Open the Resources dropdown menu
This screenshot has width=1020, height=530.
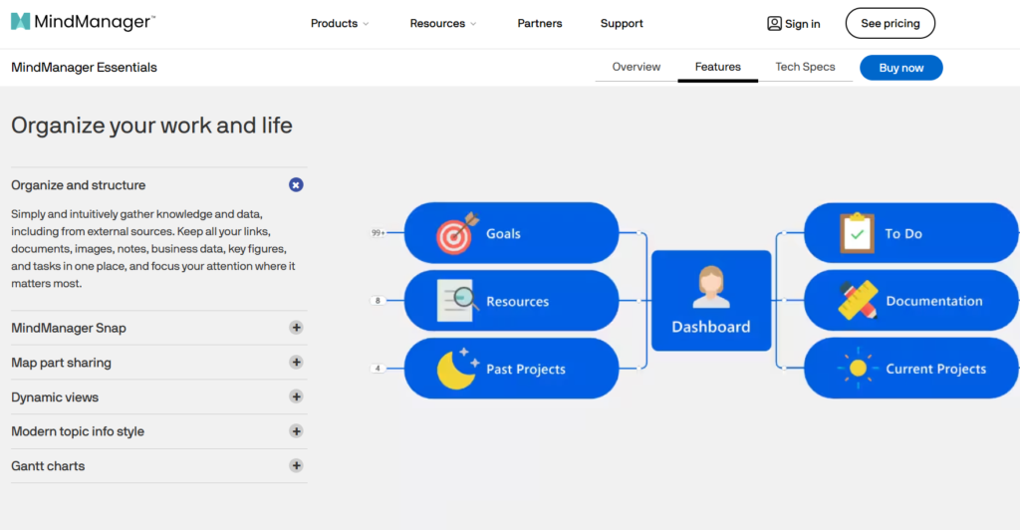tap(443, 23)
